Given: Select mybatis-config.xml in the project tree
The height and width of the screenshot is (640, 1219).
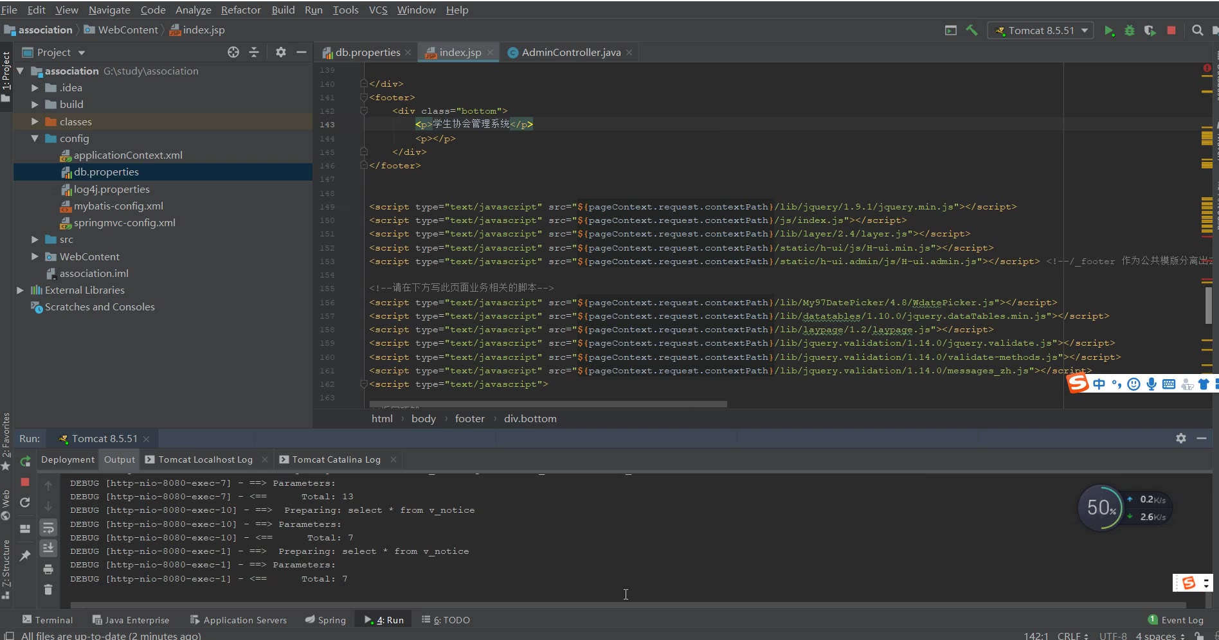Looking at the screenshot, I should click(118, 206).
